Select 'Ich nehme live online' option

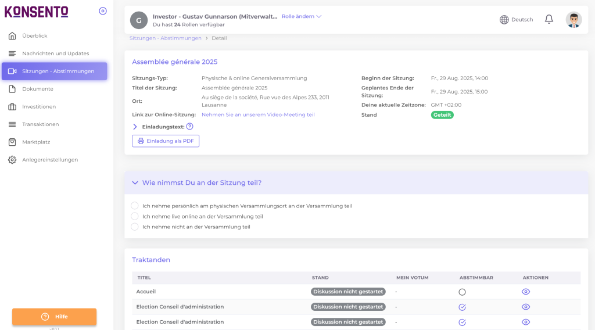(x=135, y=216)
